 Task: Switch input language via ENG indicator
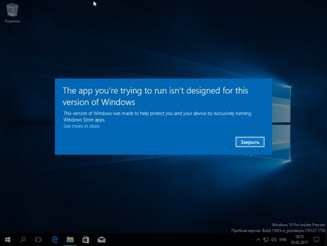283,239
